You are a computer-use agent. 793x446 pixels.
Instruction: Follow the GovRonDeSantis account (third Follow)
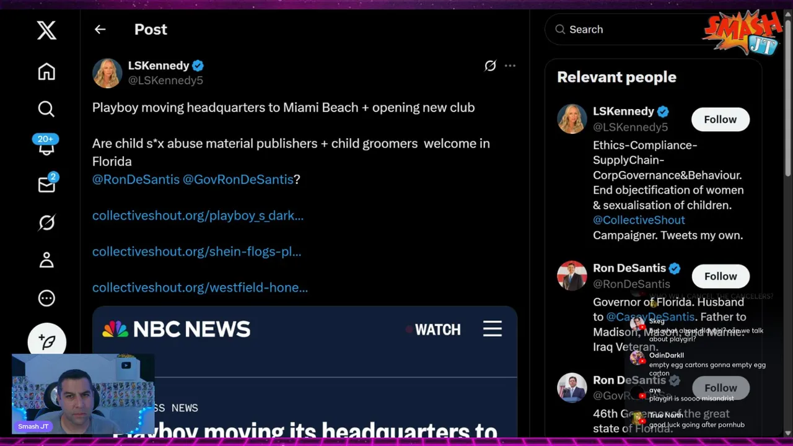tap(720, 388)
